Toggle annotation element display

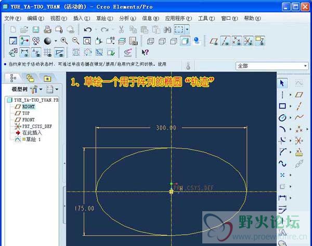click(x=260, y=41)
